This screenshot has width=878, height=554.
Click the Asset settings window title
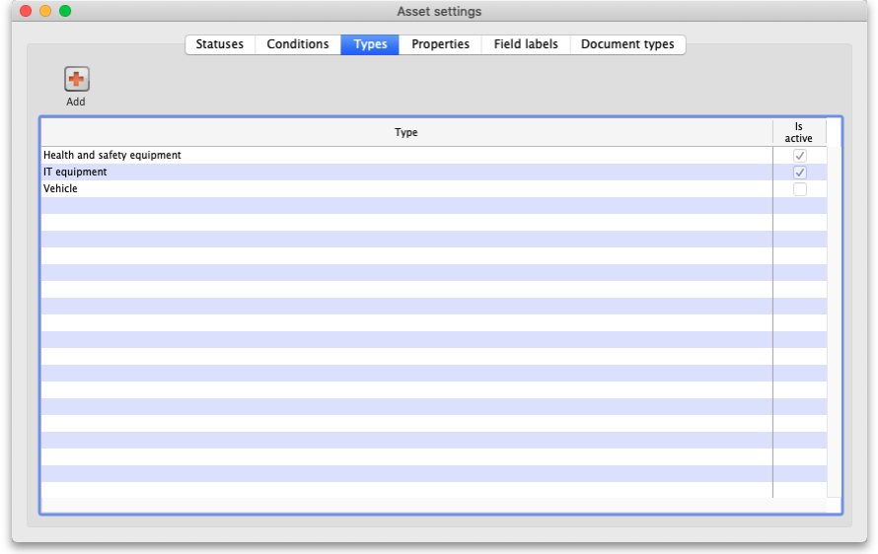pos(439,11)
